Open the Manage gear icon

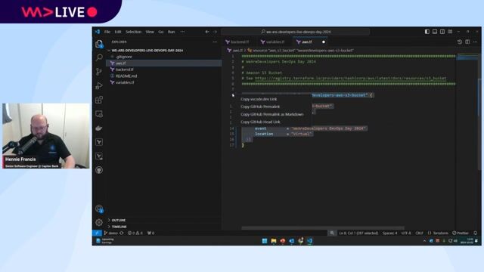99,222
